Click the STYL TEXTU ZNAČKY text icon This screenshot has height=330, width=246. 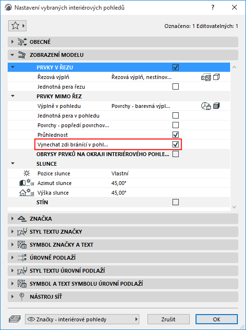[x=22, y=232]
